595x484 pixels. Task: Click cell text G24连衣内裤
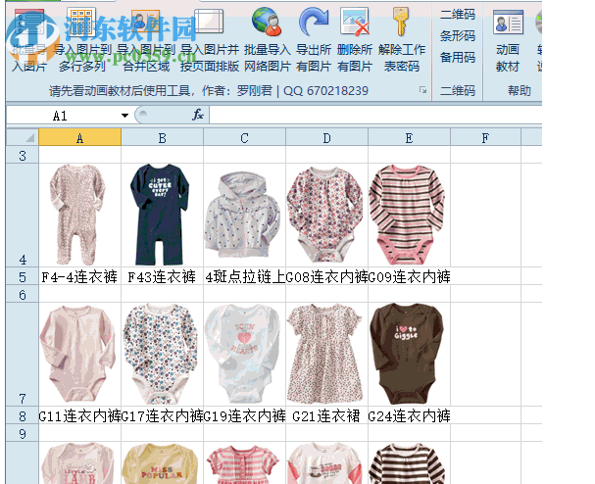(x=410, y=416)
